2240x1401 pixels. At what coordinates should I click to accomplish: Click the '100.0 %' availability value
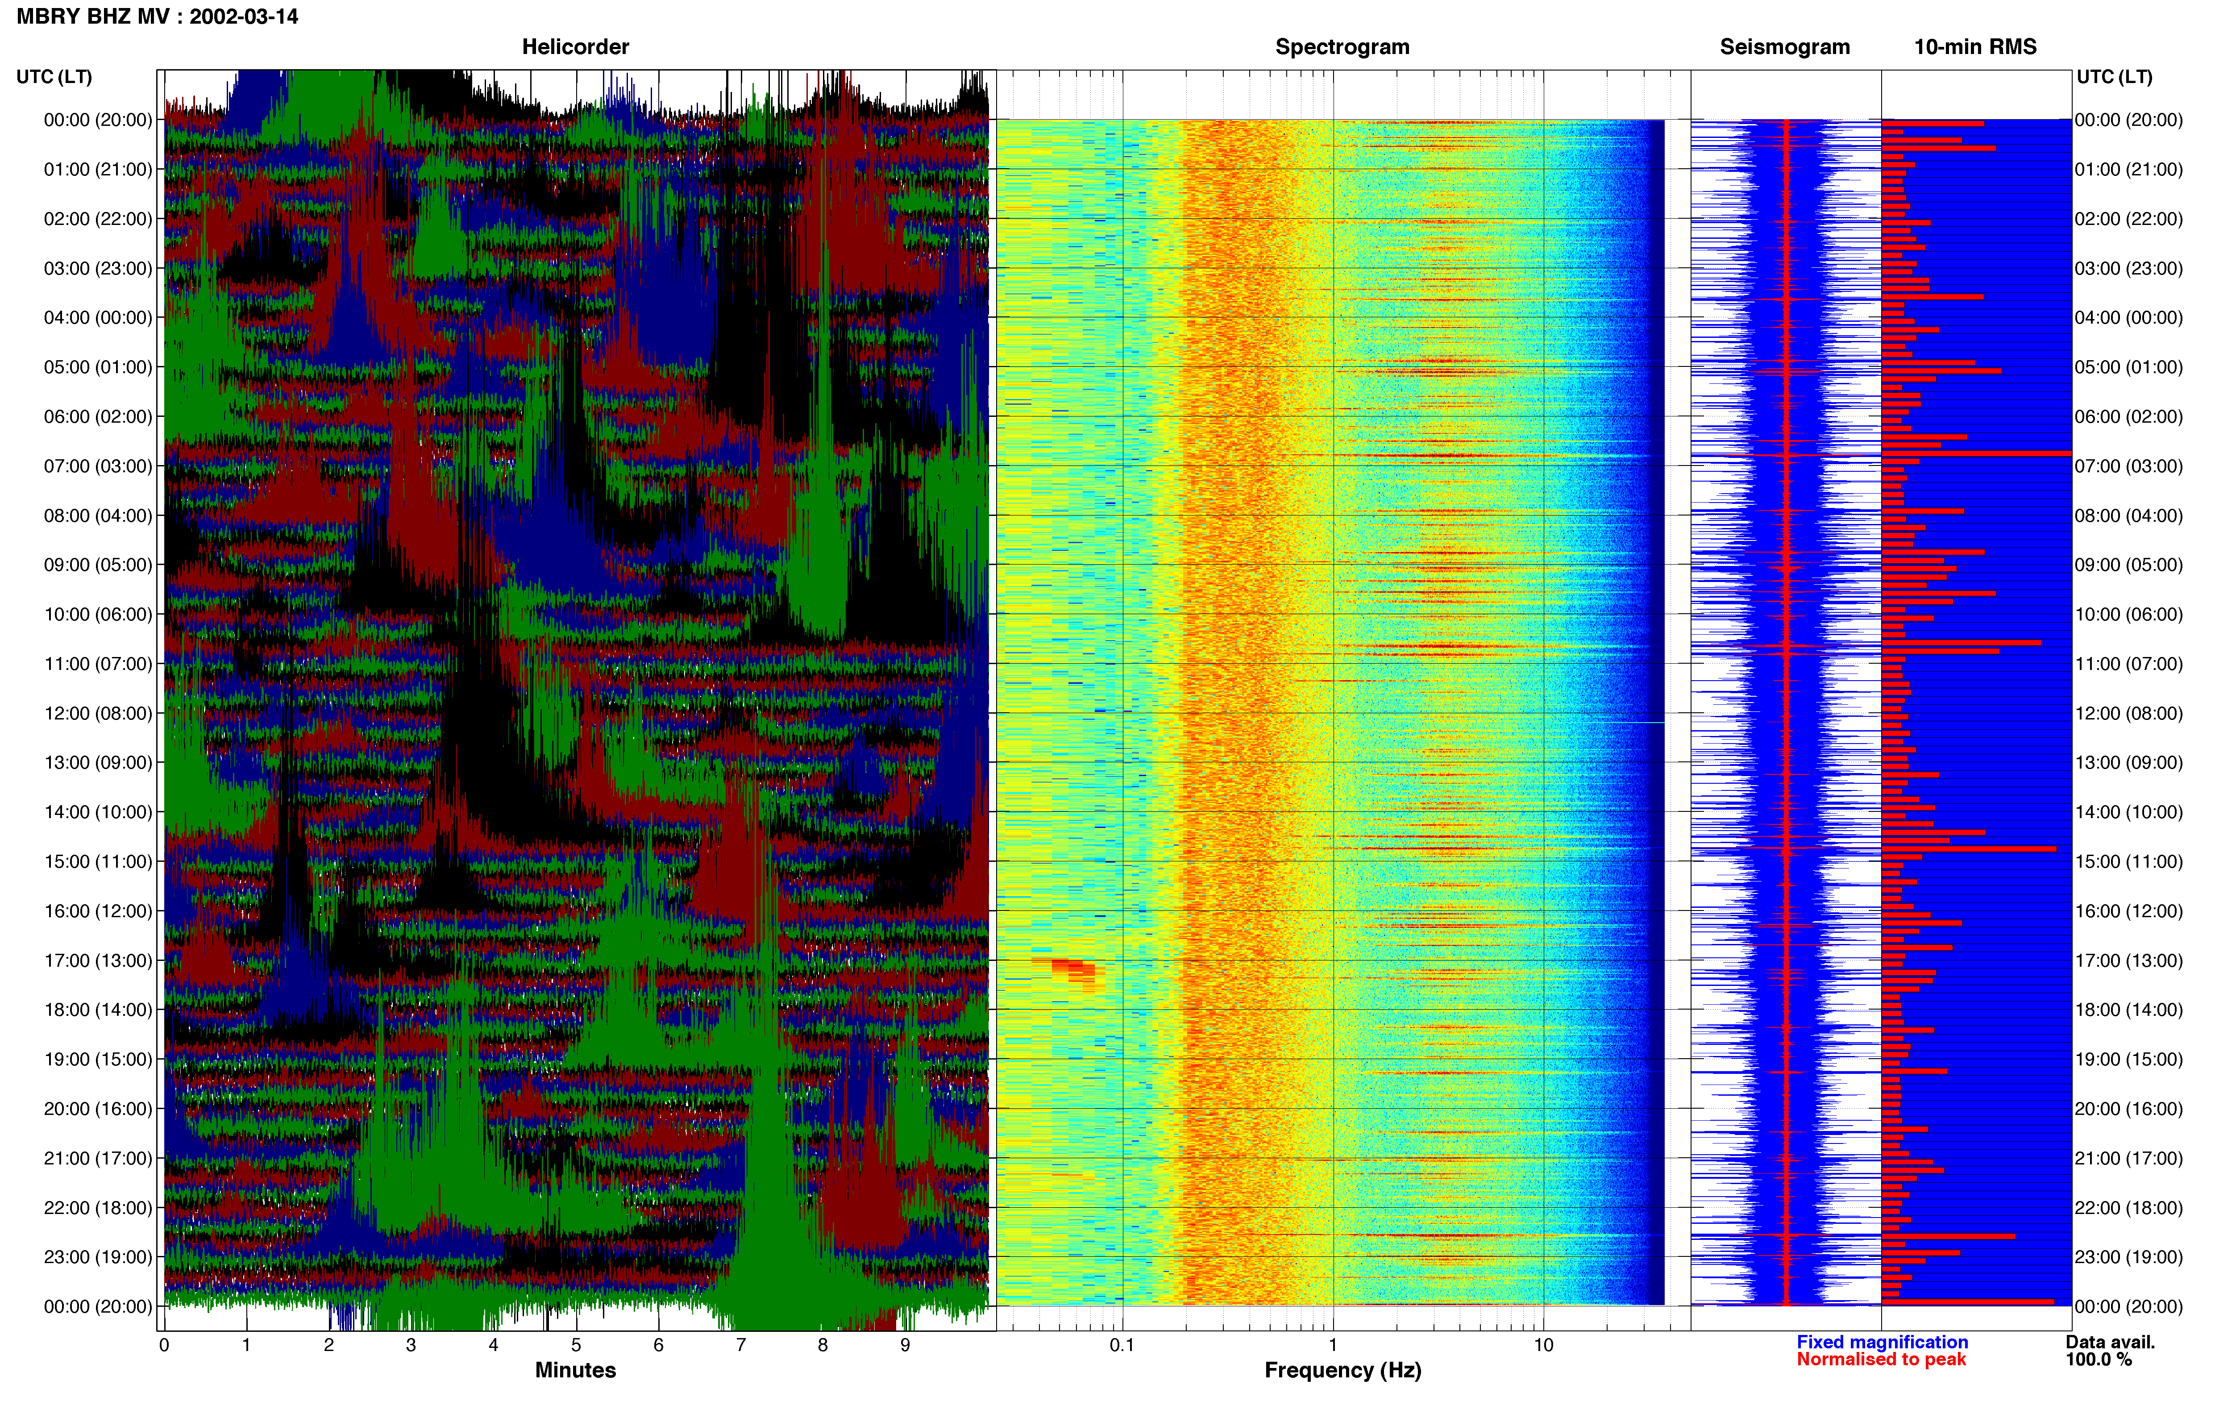point(2098,1360)
